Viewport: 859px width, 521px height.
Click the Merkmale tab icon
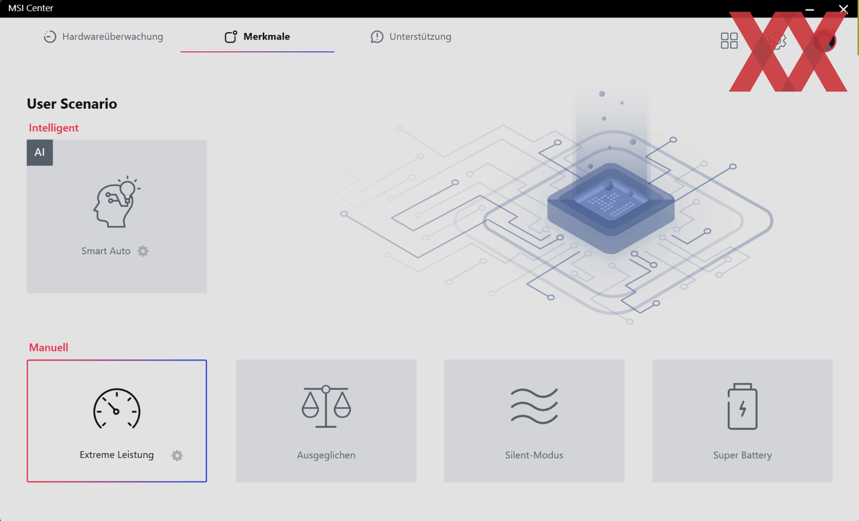(x=231, y=37)
